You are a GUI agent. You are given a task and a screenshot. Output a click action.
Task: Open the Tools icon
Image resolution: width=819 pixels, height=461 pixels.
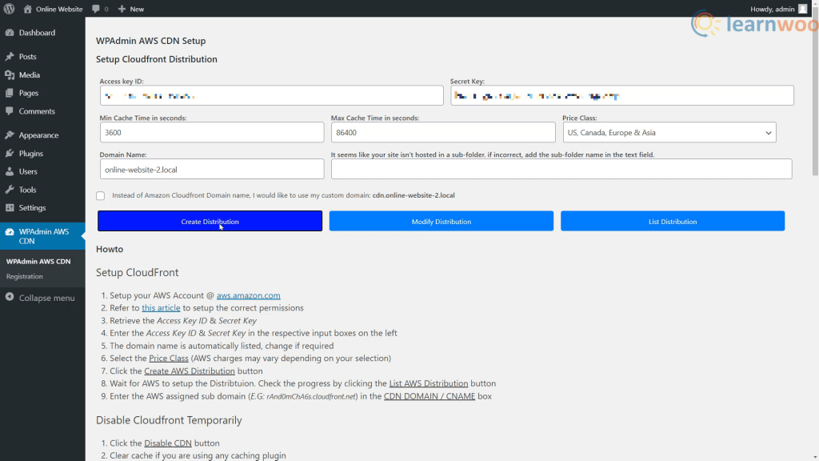coord(11,190)
